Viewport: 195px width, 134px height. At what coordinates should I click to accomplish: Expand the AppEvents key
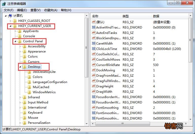pos(15,31)
